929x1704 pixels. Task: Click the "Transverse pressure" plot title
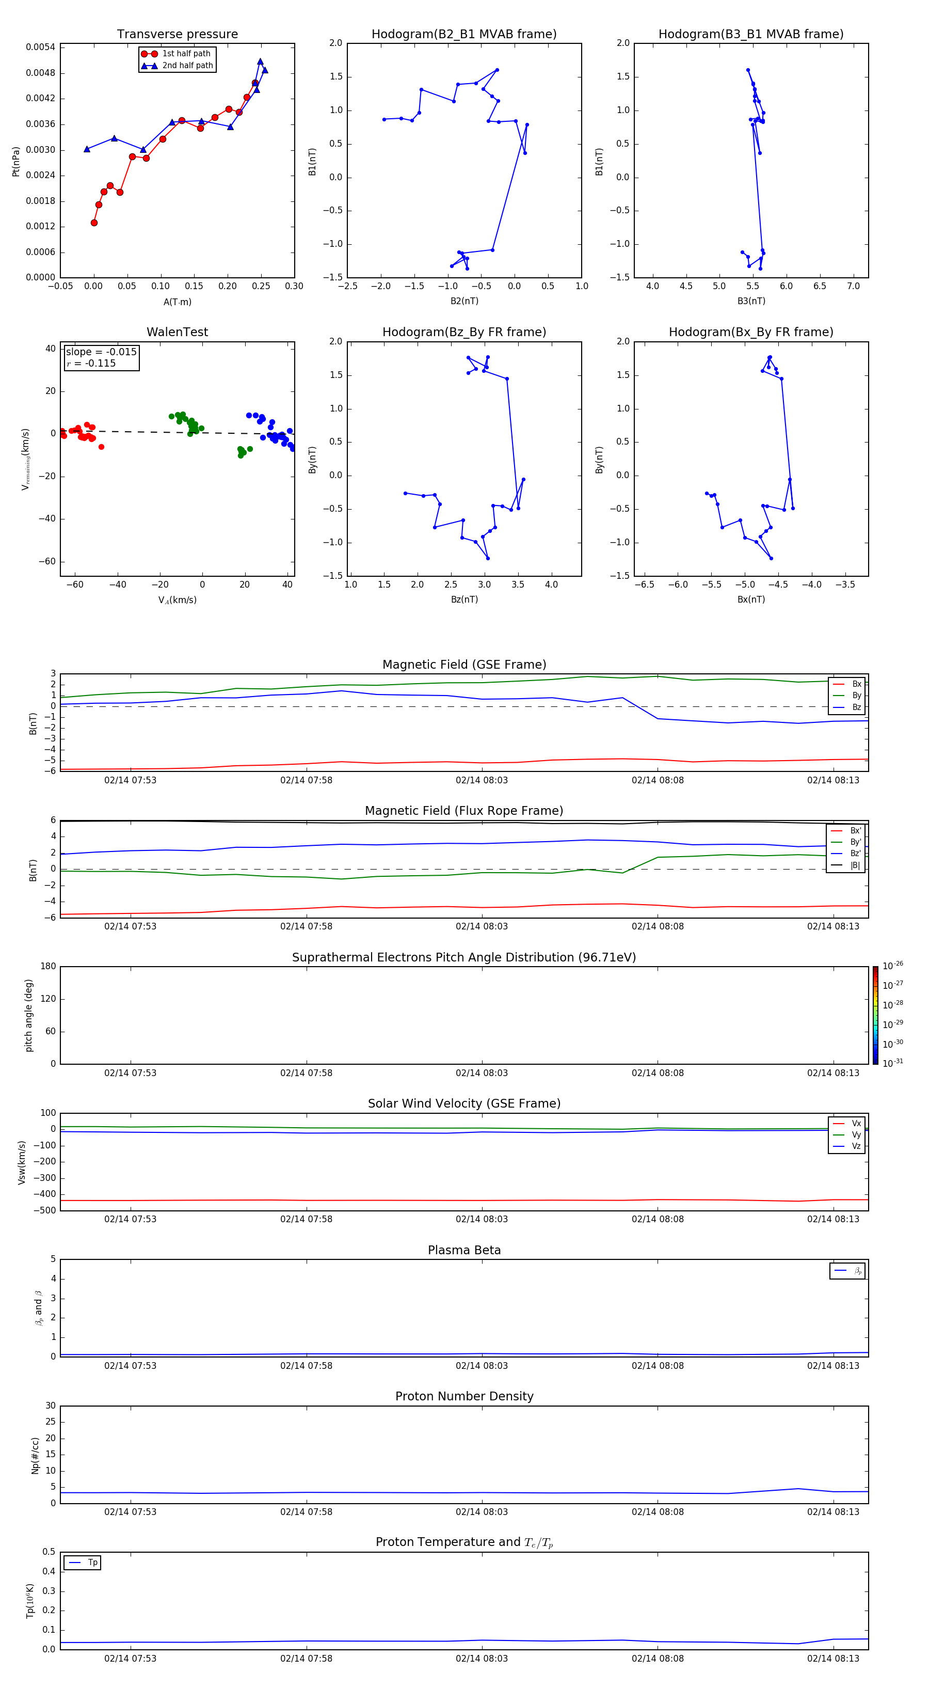(177, 35)
